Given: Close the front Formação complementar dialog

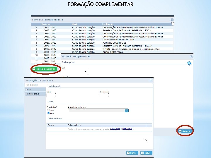Looking at the screenshot, I should coord(151,80).
